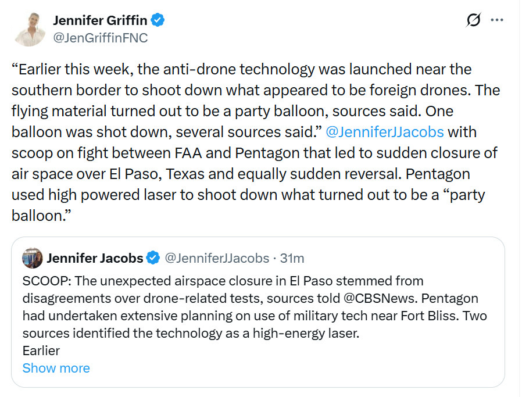Open the three-dot More options menu
Viewport: 522px width, 397px height.
tap(496, 20)
